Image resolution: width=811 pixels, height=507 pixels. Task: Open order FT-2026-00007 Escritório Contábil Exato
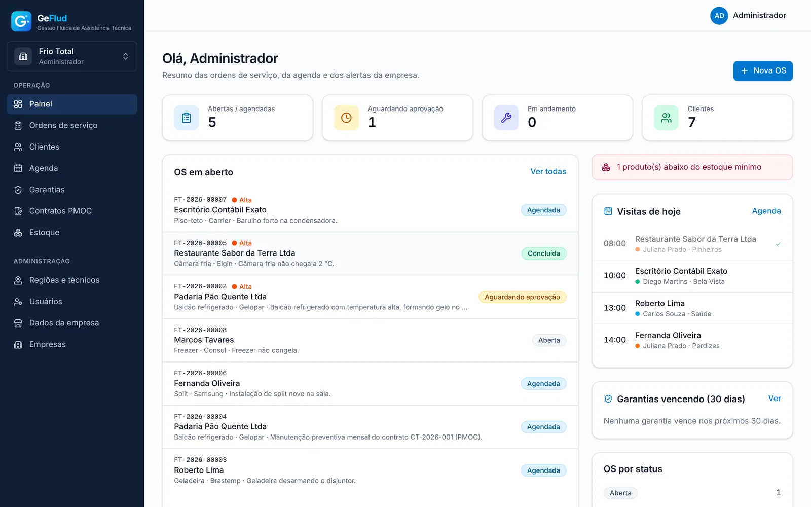click(x=370, y=210)
